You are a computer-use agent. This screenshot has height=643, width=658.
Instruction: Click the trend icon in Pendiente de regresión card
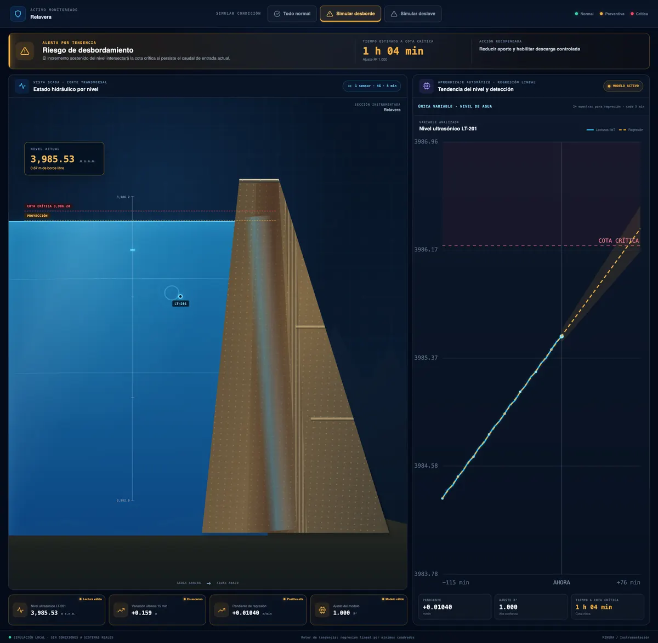tap(222, 610)
